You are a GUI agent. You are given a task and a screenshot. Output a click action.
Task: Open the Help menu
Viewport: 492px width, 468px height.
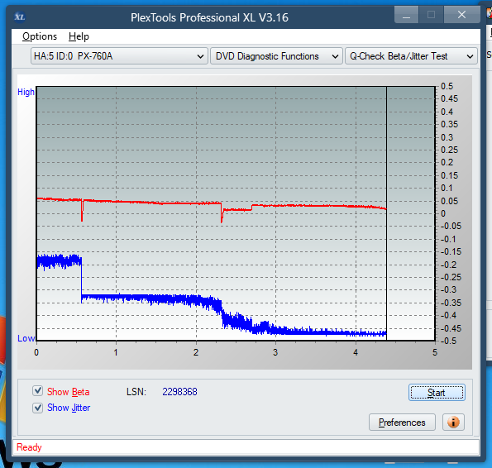(x=79, y=36)
